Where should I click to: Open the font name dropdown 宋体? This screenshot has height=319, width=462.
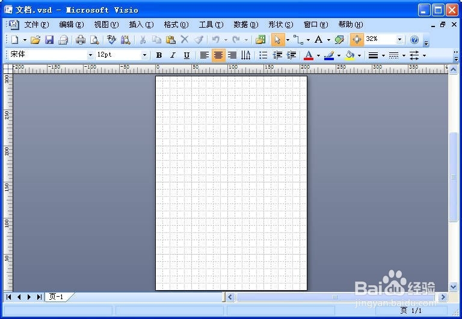click(90, 55)
